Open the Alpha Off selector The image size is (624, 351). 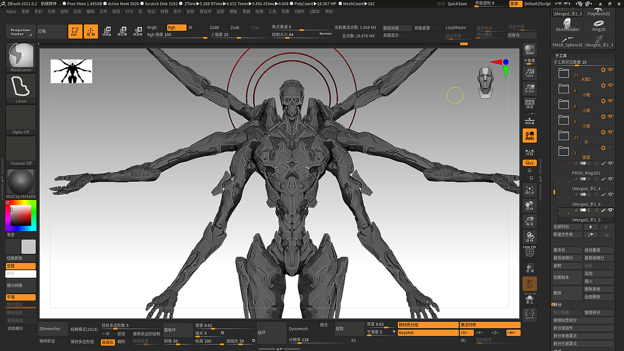pyautogui.click(x=21, y=120)
